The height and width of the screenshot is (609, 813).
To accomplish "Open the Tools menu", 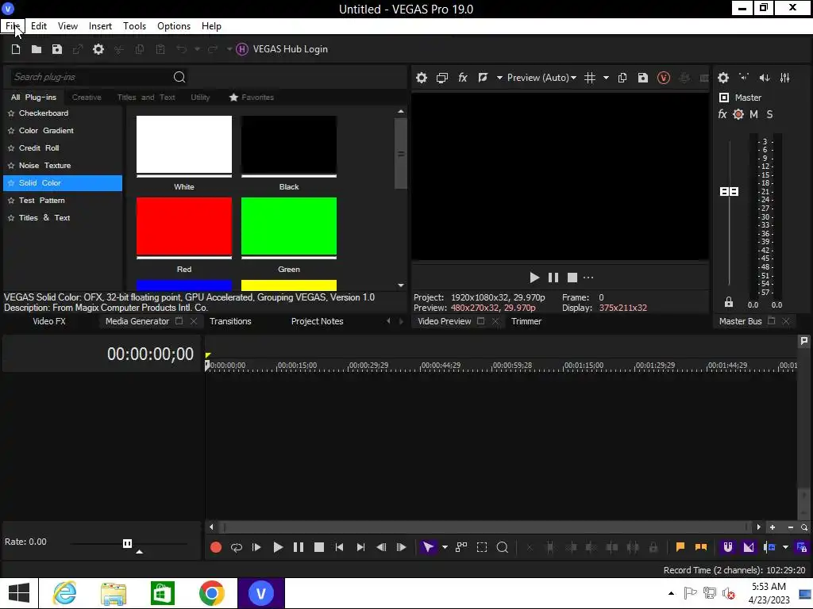I will click(x=134, y=26).
